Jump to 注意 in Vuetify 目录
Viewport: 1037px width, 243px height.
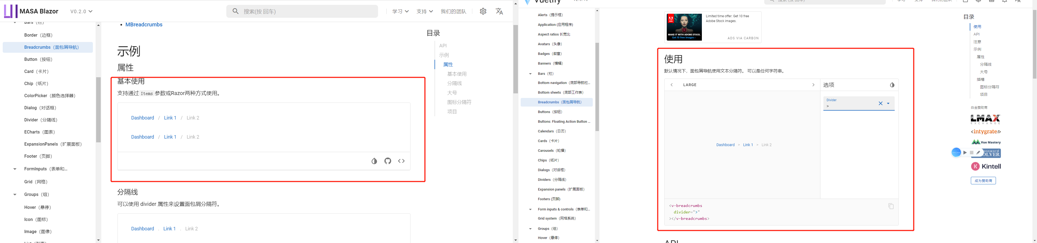click(977, 42)
